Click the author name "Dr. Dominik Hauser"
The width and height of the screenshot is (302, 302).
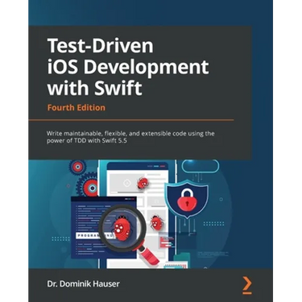coord(84,283)
